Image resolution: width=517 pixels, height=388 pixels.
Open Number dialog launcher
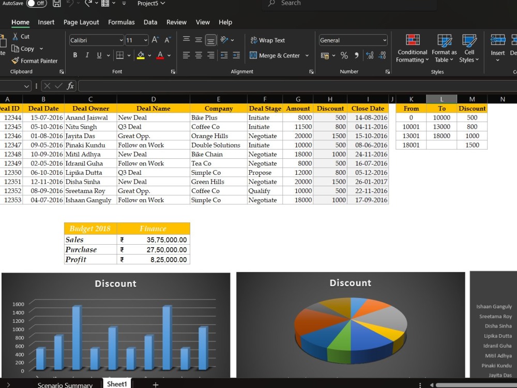coord(387,71)
